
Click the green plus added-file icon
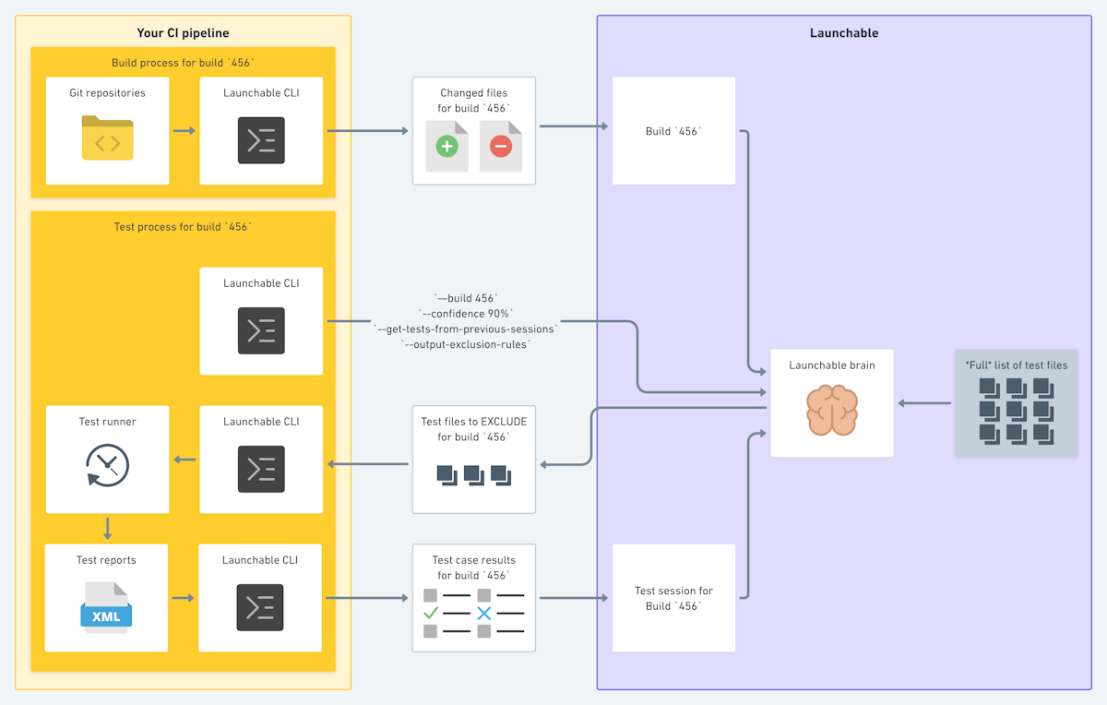pyautogui.click(x=446, y=146)
